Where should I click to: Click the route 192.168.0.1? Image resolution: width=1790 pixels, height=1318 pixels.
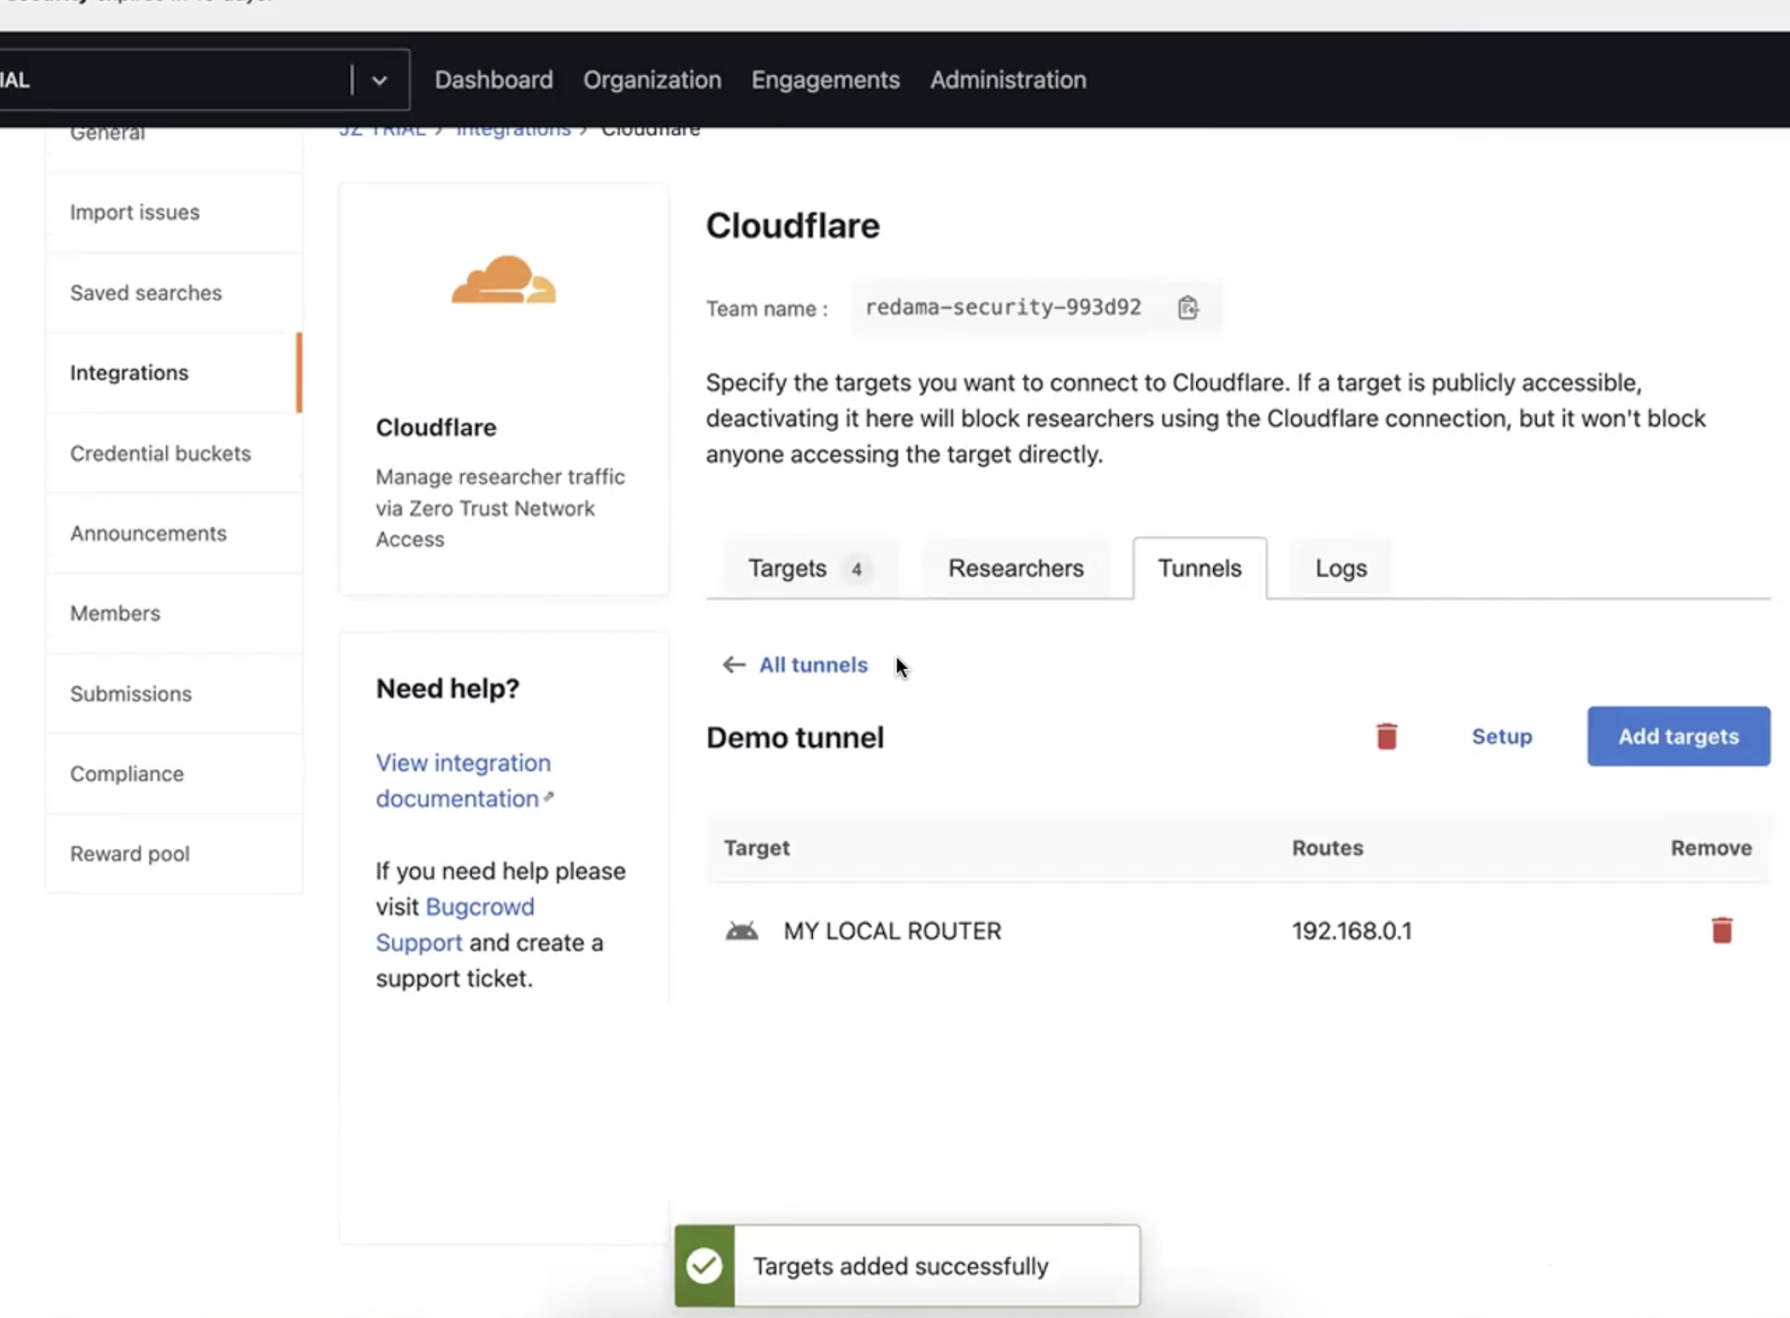[1352, 931]
